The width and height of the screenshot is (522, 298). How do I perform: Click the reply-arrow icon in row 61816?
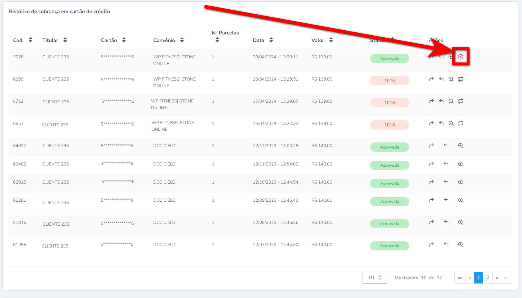446,222
